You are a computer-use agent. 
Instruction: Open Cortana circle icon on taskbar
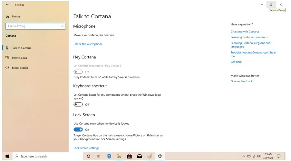pyautogui.click(x=89, y=157)
